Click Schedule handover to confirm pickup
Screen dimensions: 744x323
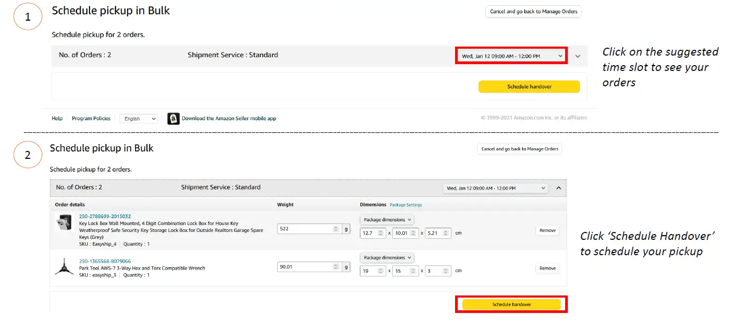tap(511, 304)
